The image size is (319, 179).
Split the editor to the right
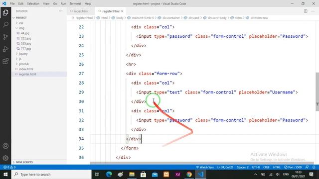coord(306,11)
